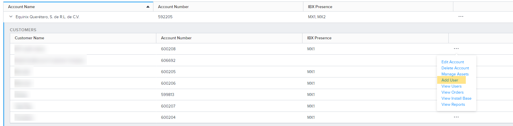Select Delete Account in the context menu
Image resolution: width=513 pixels, height=126 pixels.
tap(455, 68)
